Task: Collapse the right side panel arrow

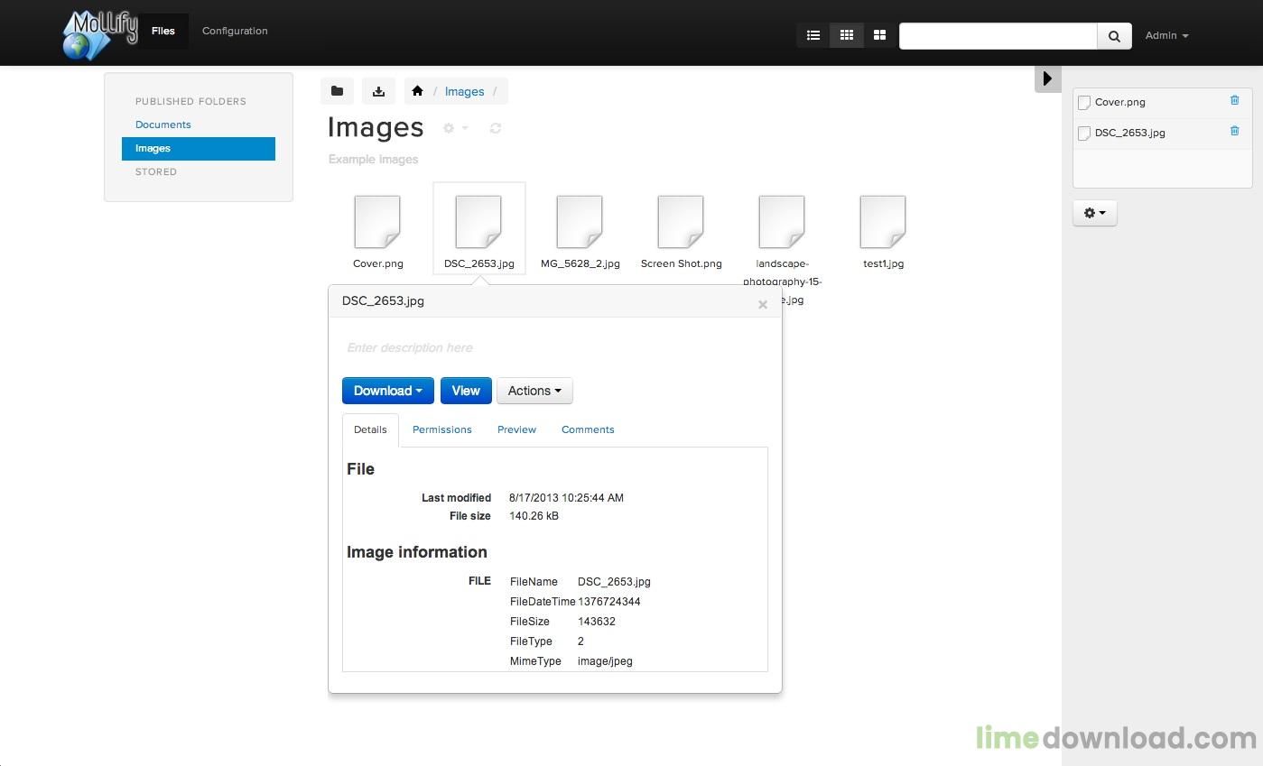Action: click(1047, 78)
